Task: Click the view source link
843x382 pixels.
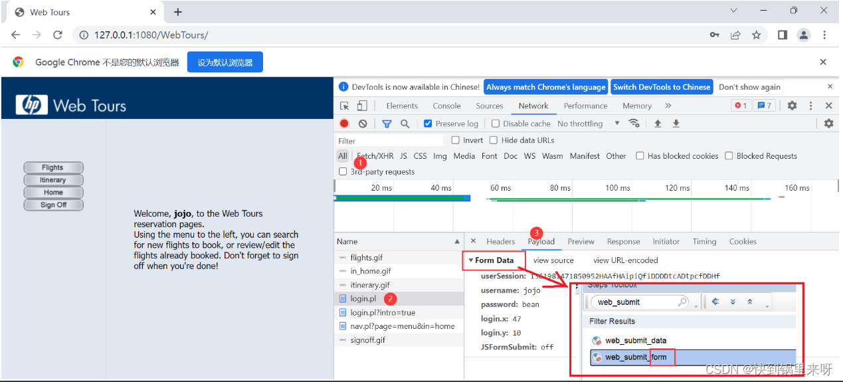Action: pyautogui.click(x=553, y=260)
